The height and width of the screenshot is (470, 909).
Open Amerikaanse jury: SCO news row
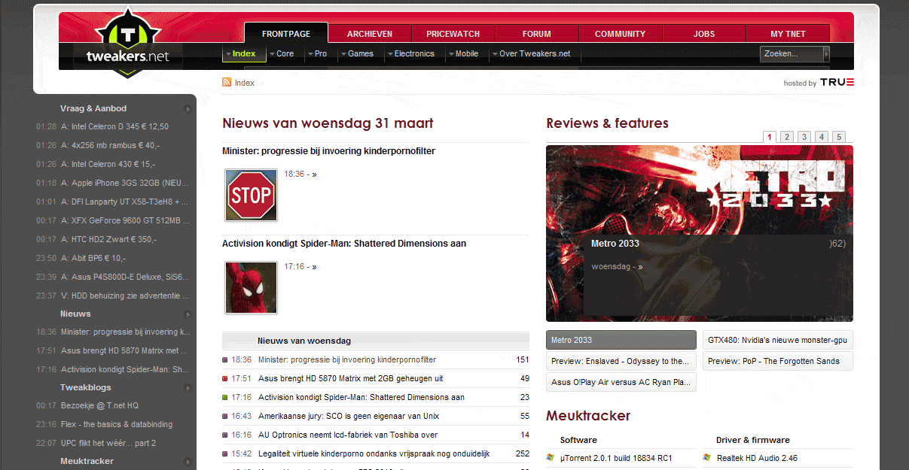349,416
